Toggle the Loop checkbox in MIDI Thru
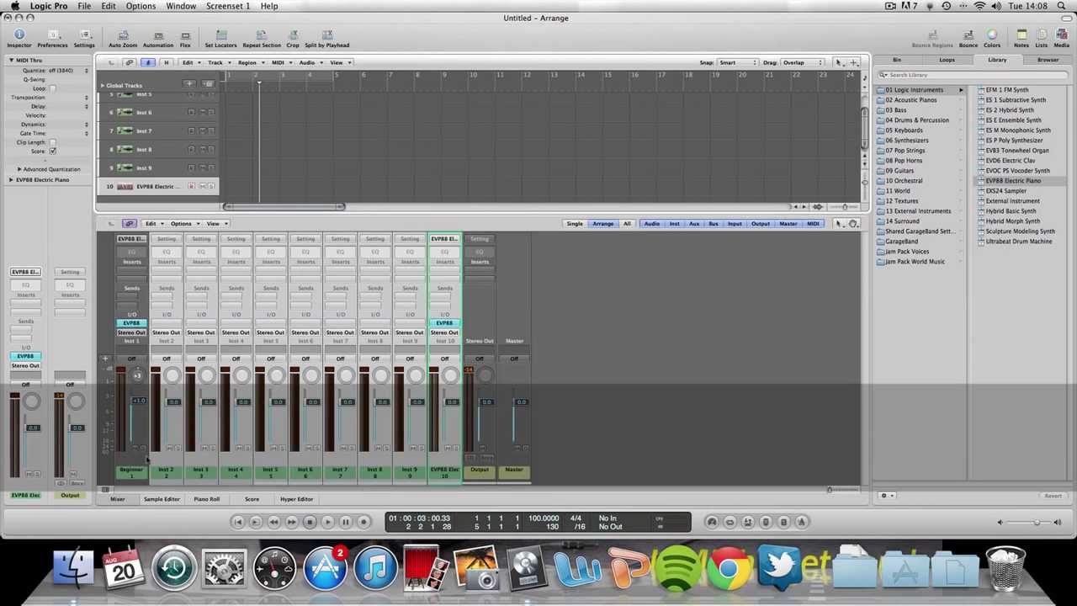The width and height of the screenshot is (1077, 606). [x=52, y=88]
